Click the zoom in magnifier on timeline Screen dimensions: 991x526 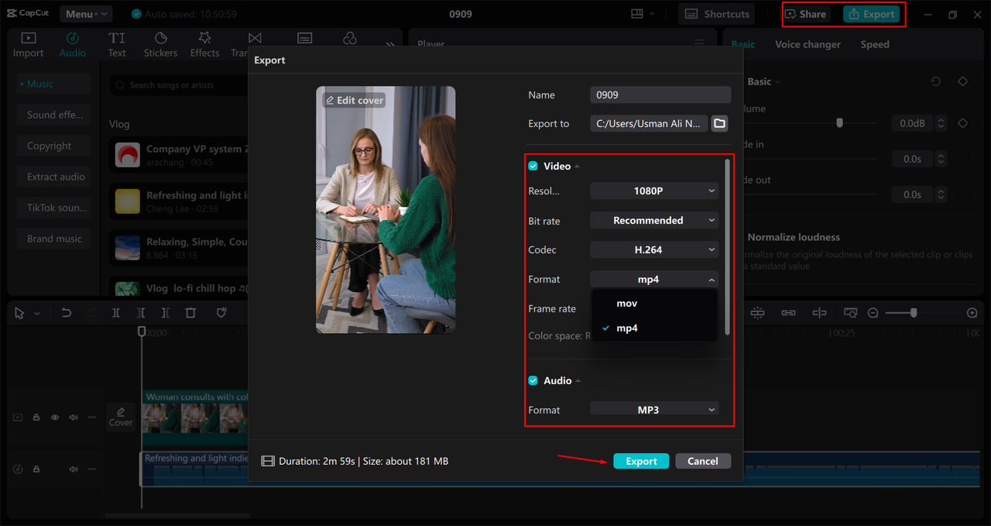(x=972, y=313)
